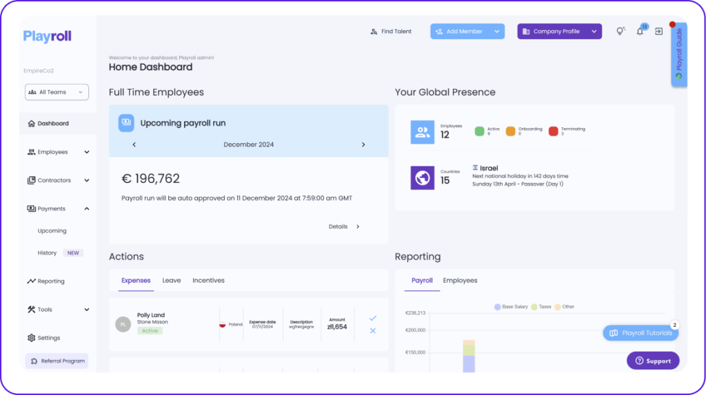Open Upcoming payments in sidebar
The image size is (706, 395).
52,231
